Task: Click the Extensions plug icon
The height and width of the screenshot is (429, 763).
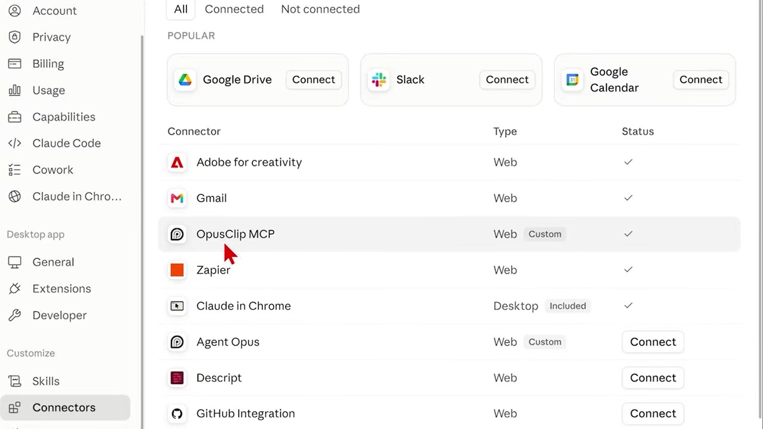Action: point(14,288)
